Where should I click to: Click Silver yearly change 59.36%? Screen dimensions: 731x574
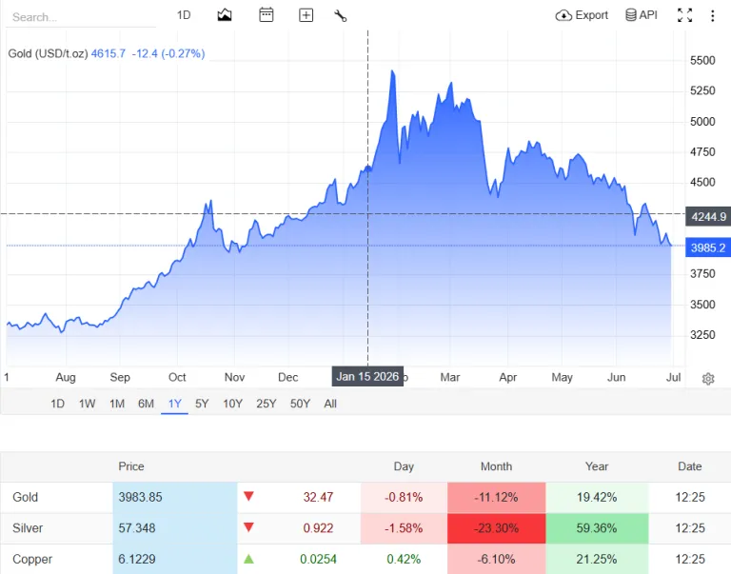(597, 528)
